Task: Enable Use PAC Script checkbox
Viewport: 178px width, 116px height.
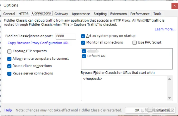Action: point(135,43)
